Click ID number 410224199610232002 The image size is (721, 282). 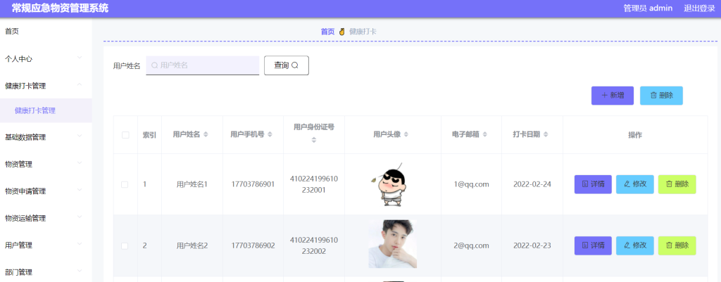(314, 245)
